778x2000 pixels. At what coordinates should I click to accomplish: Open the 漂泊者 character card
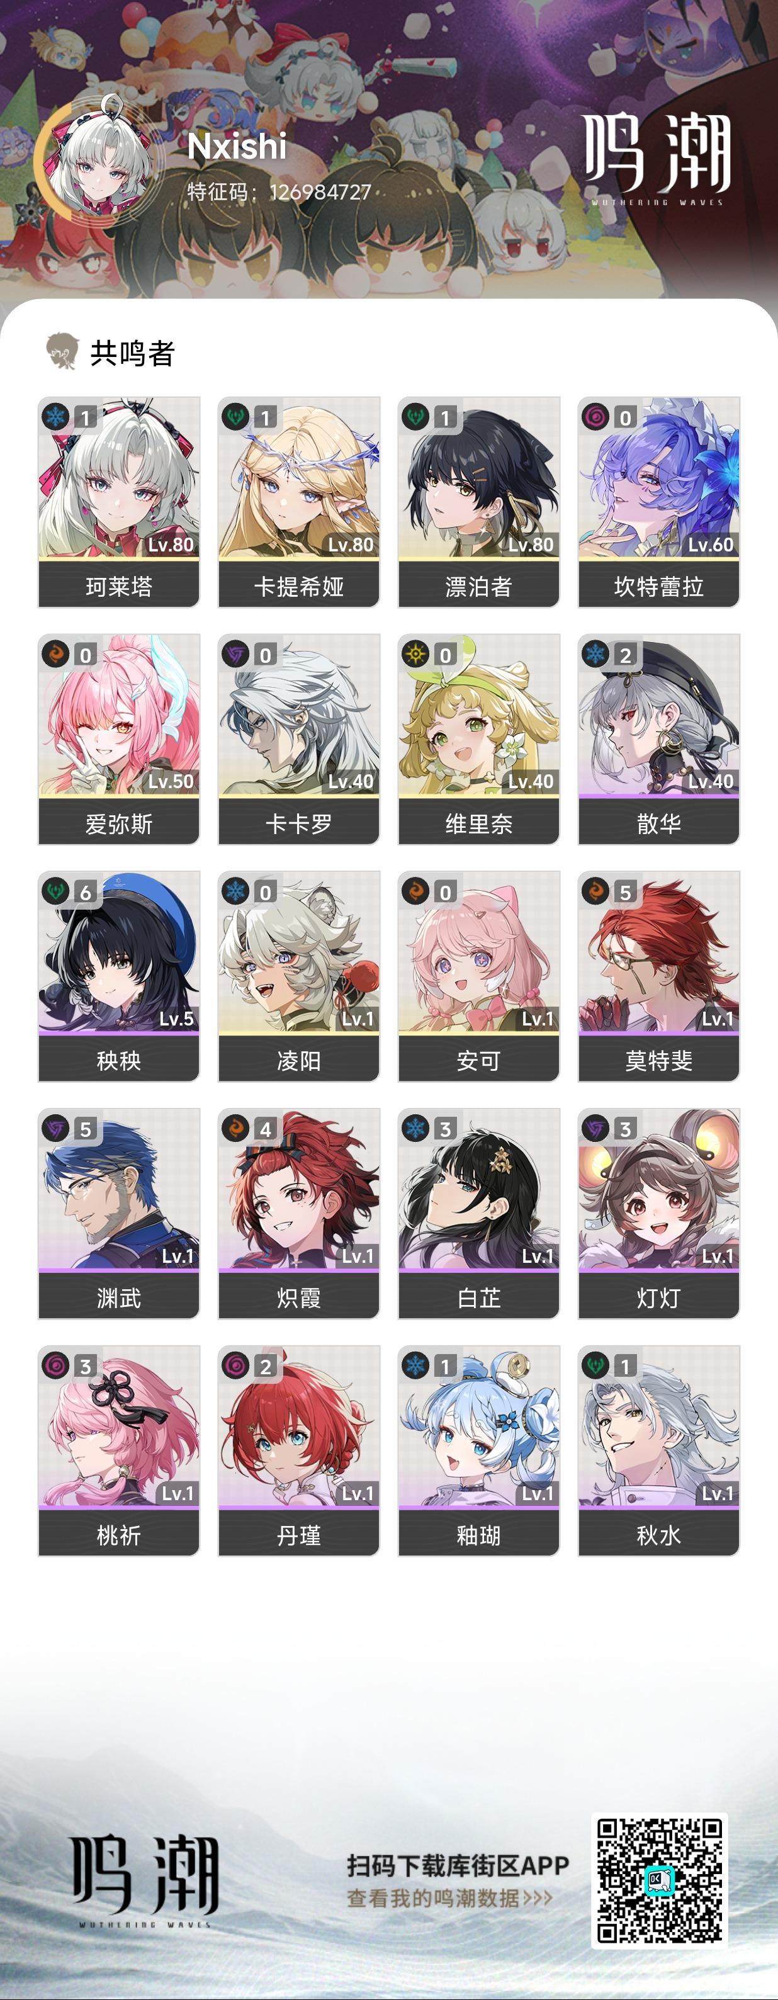tap(479, 502)
